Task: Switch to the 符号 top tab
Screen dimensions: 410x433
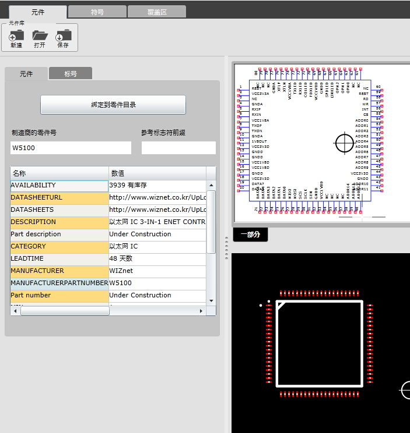Action: (x=97, y=12)
